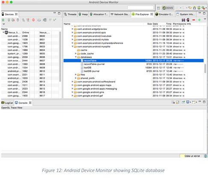
Task: Switch to the System Information tab
Action: point(186,14)
